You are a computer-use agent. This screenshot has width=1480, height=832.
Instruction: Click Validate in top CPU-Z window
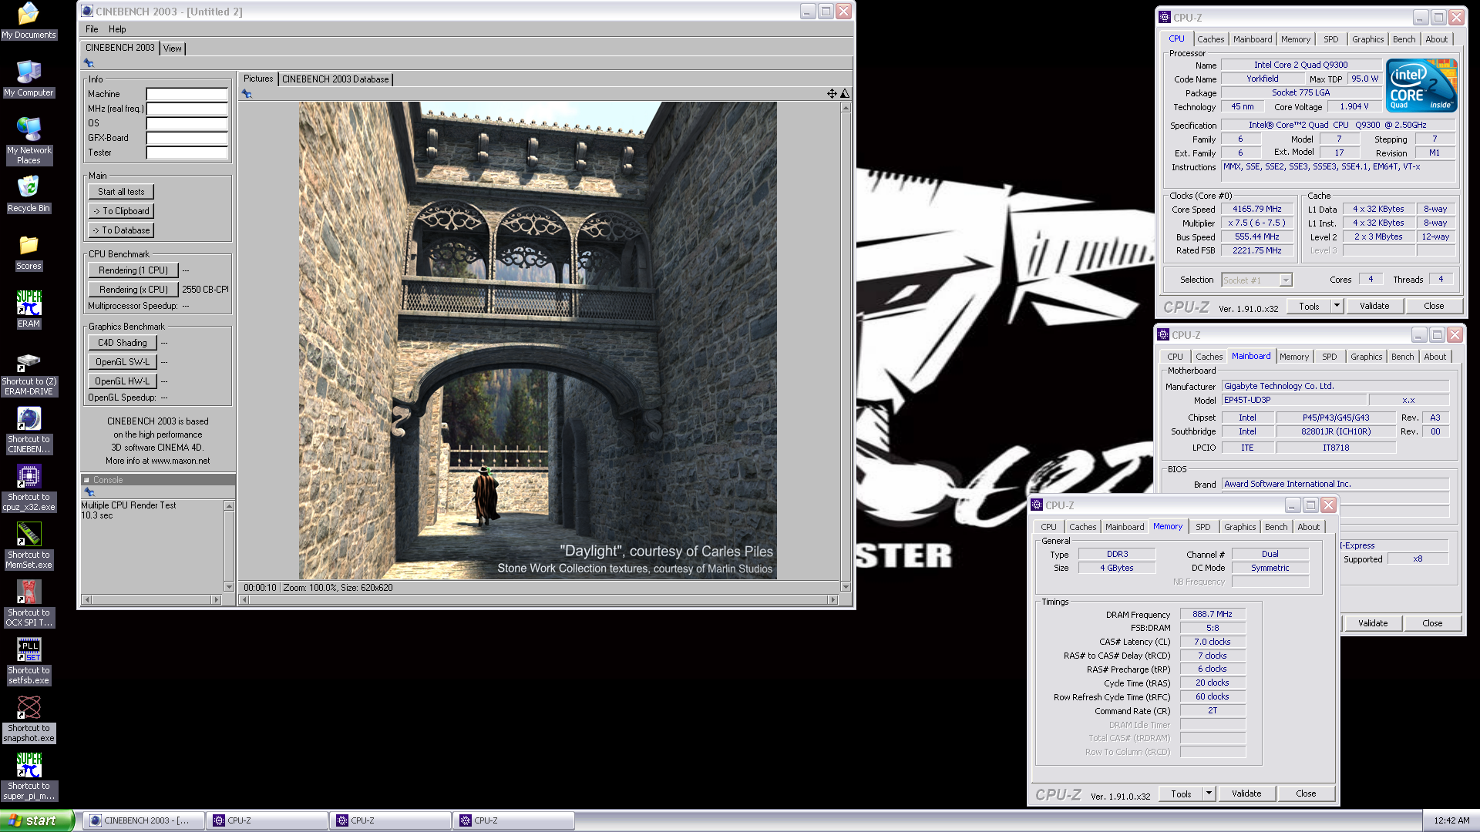(1374, 306)
